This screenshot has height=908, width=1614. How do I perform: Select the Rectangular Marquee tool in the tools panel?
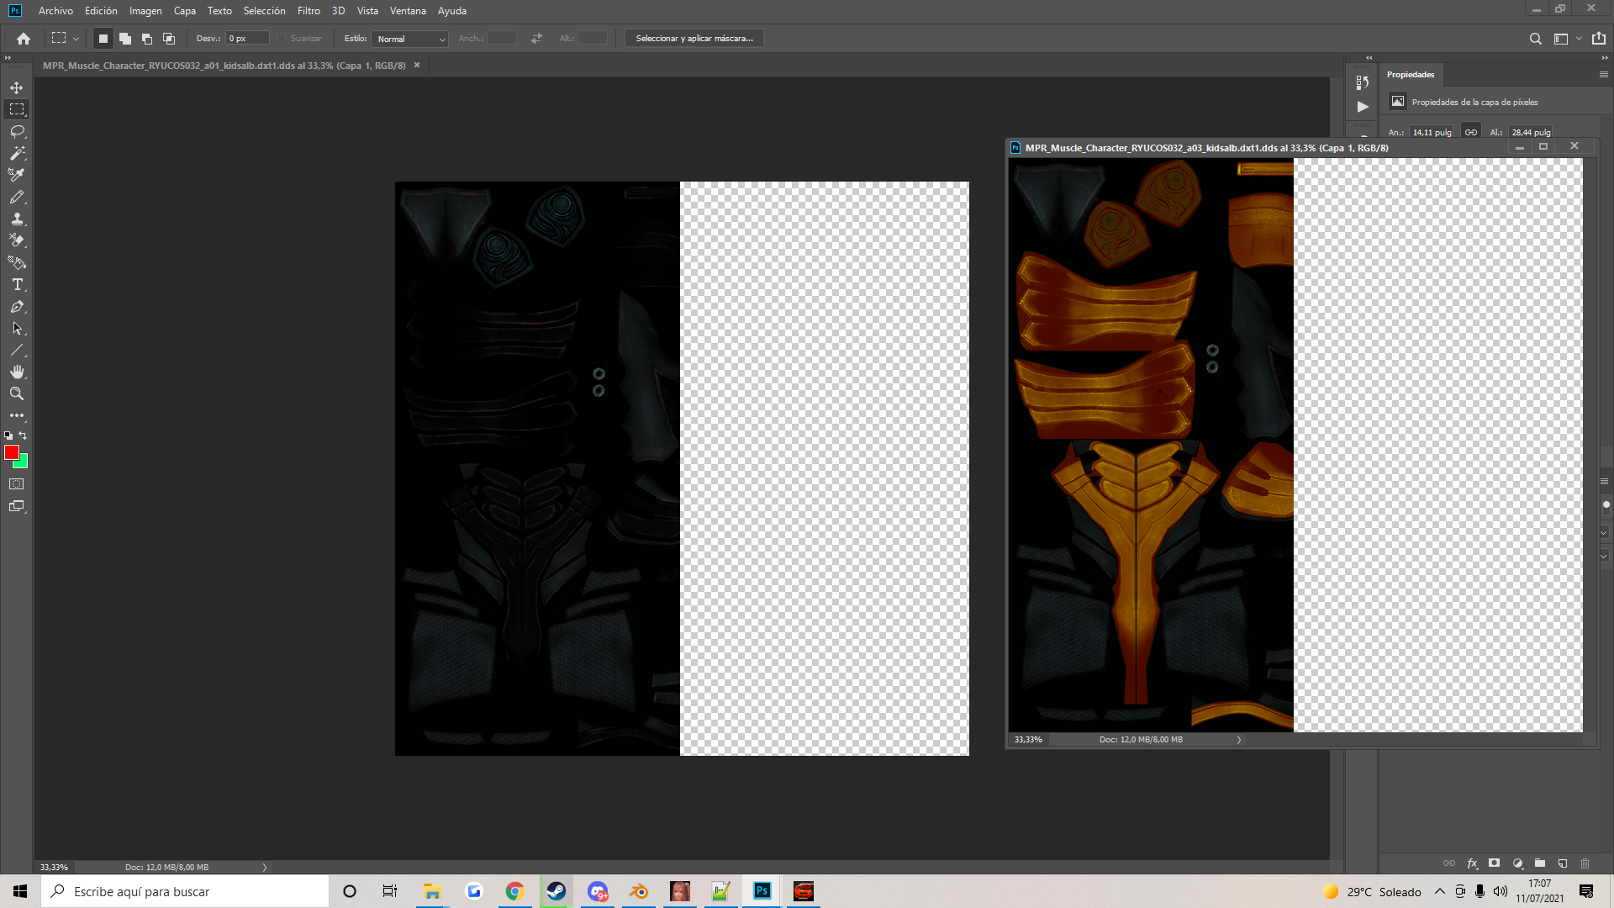[17, 109]
